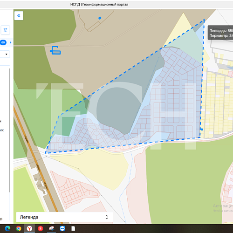The height and width of the screenshot is (233, 233).
Task: Open TeamViewer from the taskbar
Action: [62, 228]
